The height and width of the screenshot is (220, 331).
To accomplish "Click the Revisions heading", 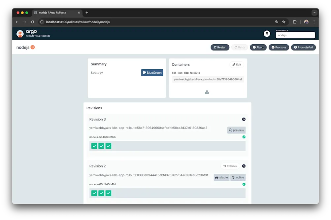I will click(94, 108).
